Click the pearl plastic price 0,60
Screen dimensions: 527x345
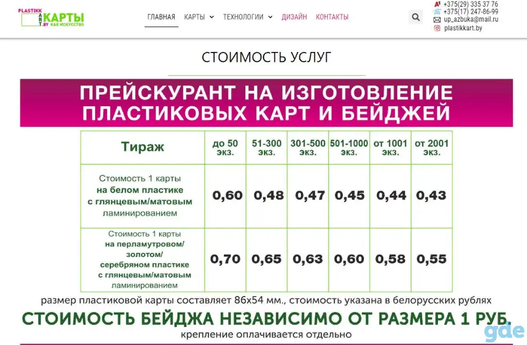[x=349, y=259]
